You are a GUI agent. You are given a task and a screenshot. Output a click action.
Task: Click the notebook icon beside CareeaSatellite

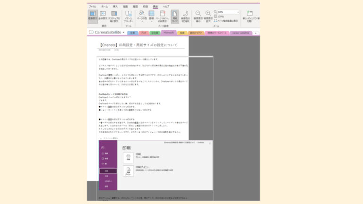click(91, 32)
